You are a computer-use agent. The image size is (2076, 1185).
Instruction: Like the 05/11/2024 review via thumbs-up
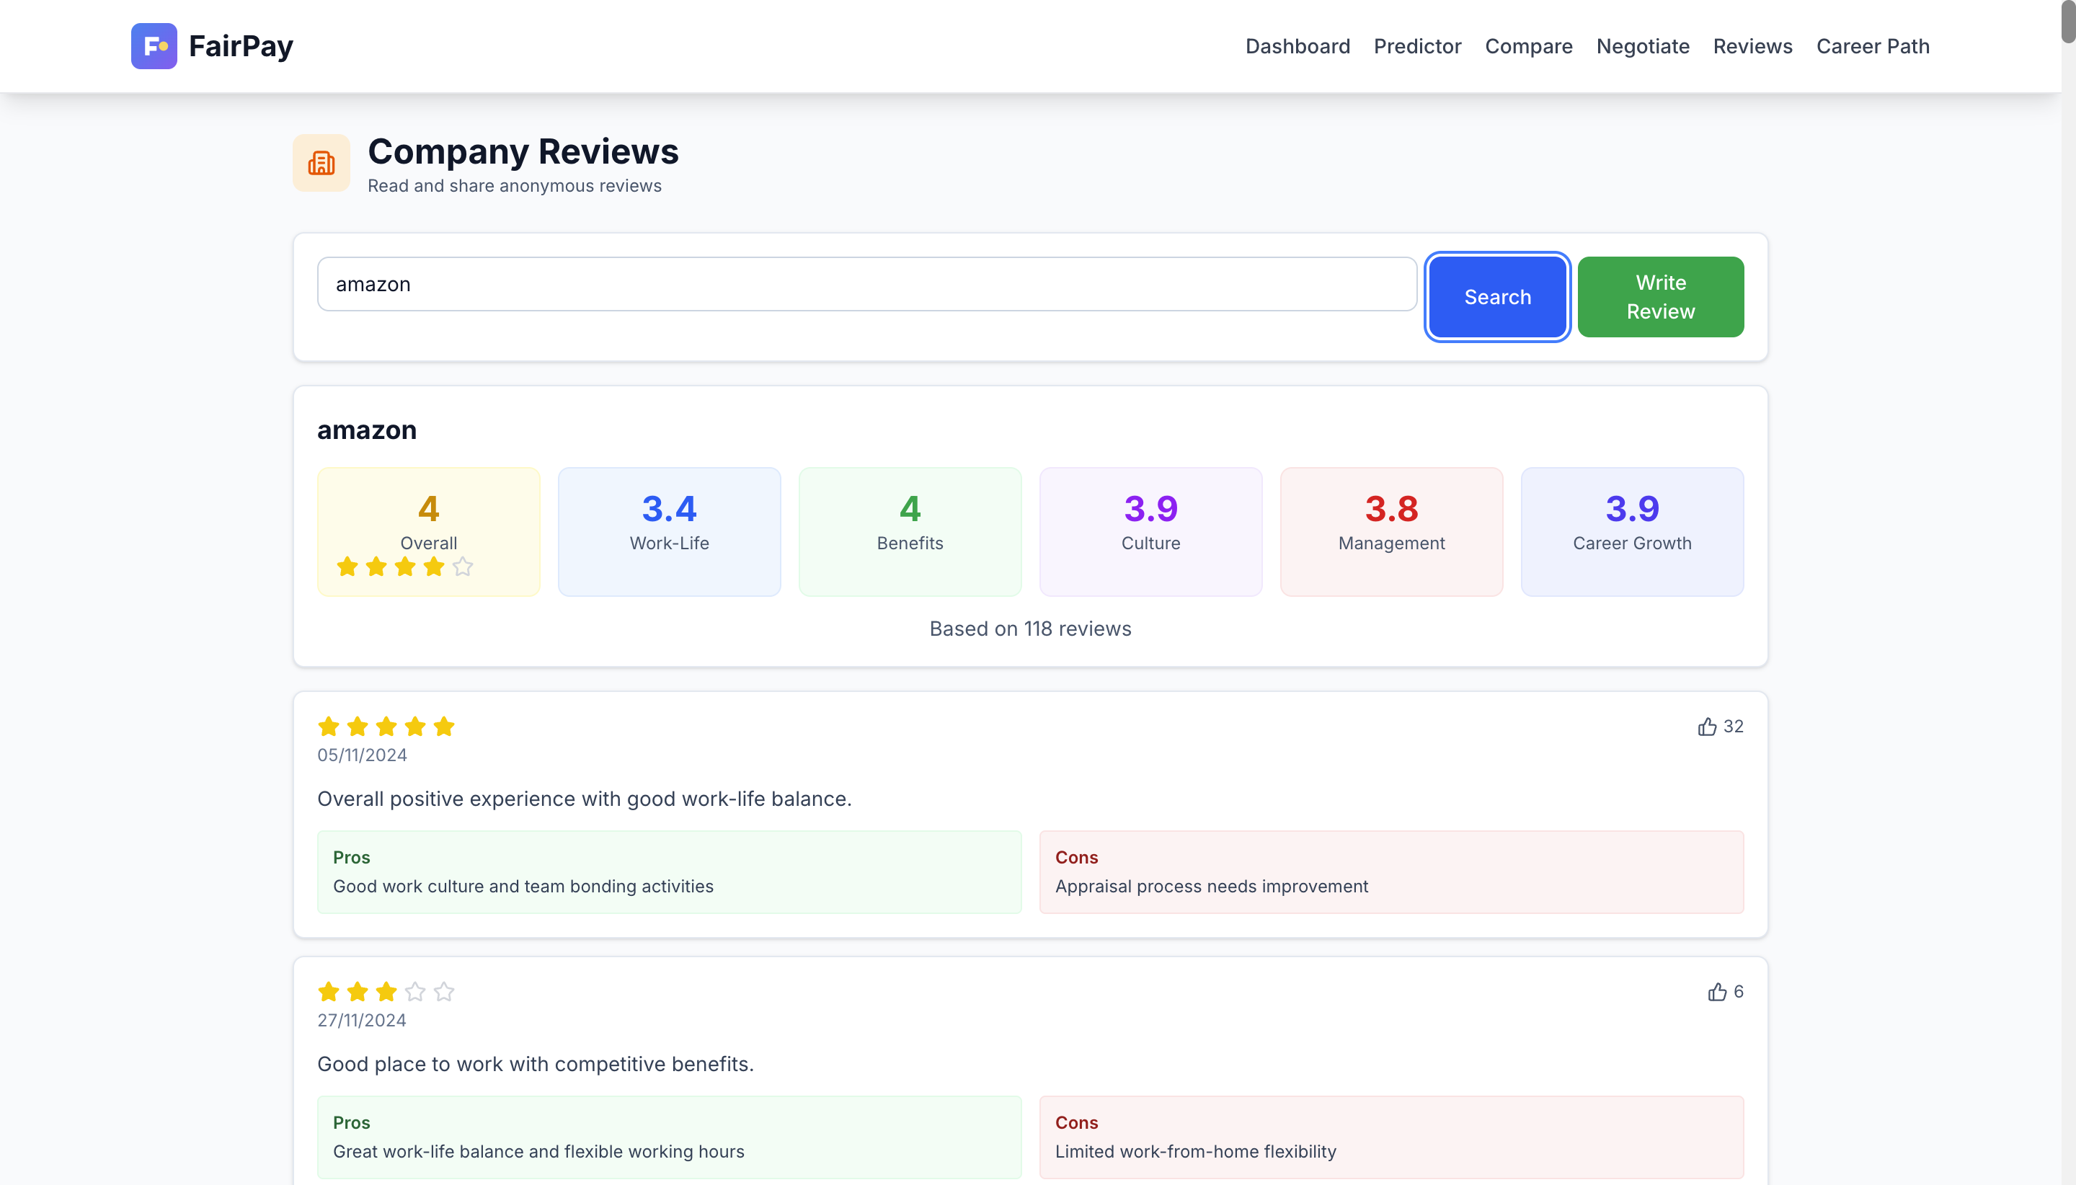click(x=1706, y=727)
